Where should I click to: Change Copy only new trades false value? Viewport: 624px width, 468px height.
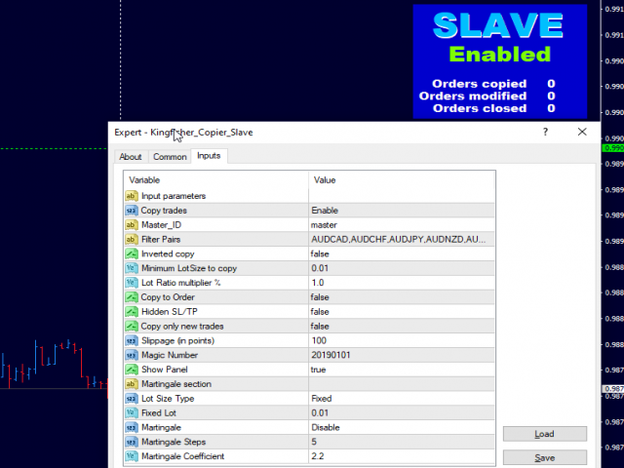coord(402,326)
